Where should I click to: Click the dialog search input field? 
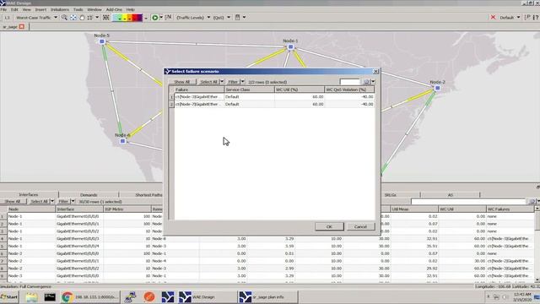tap(350, 82)
